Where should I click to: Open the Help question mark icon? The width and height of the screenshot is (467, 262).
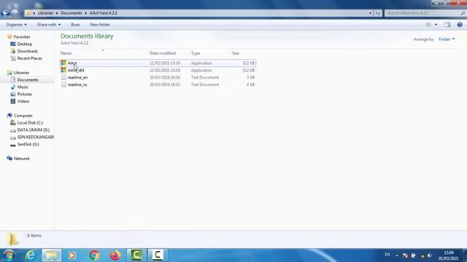click(460, 25)
